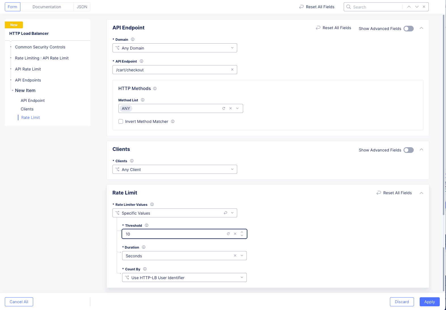Clear the /cart/checkout API Endpoint field
Viewport: 446px width, 310px height.
[232, 70]
